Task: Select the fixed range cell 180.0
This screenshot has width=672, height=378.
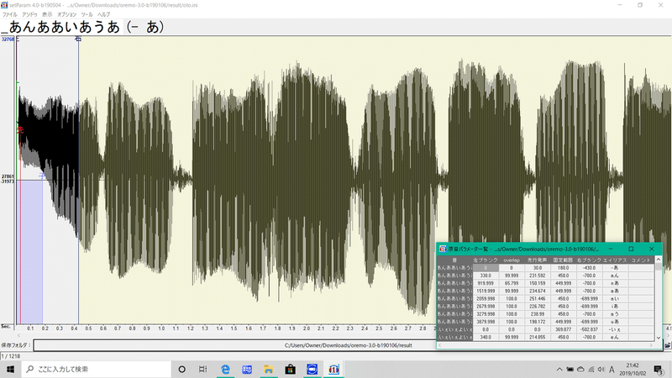Action: tap(563, 268)
